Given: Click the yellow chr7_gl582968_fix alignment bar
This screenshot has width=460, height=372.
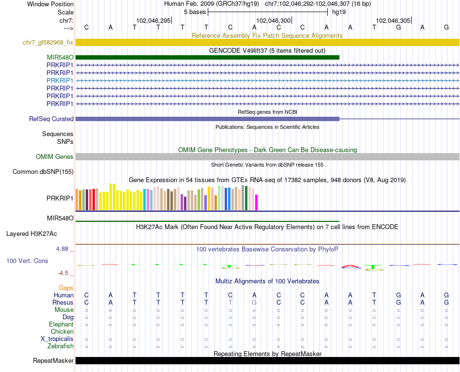Looking at the screenshot, I should (x=267, y=43).
